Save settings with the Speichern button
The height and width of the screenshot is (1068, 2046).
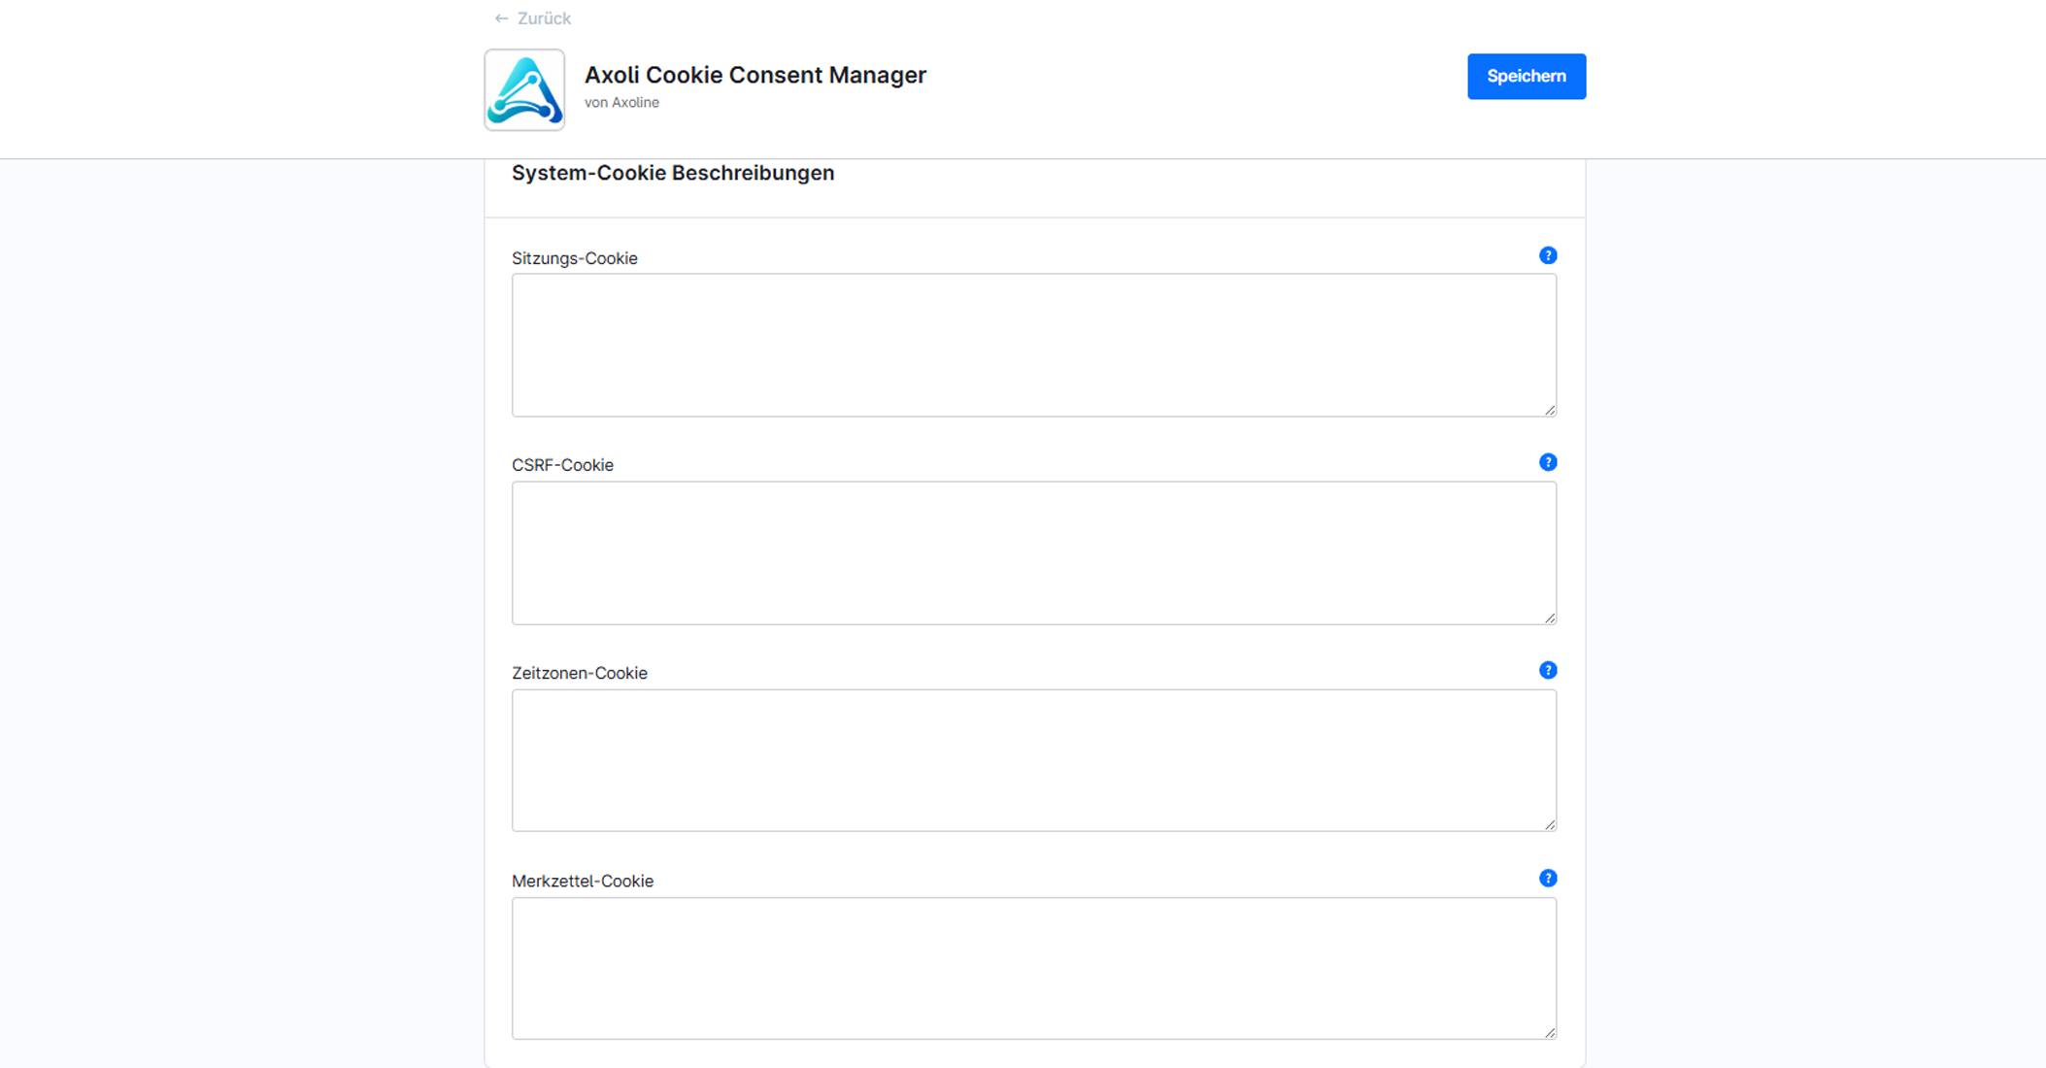[1526, 76]
